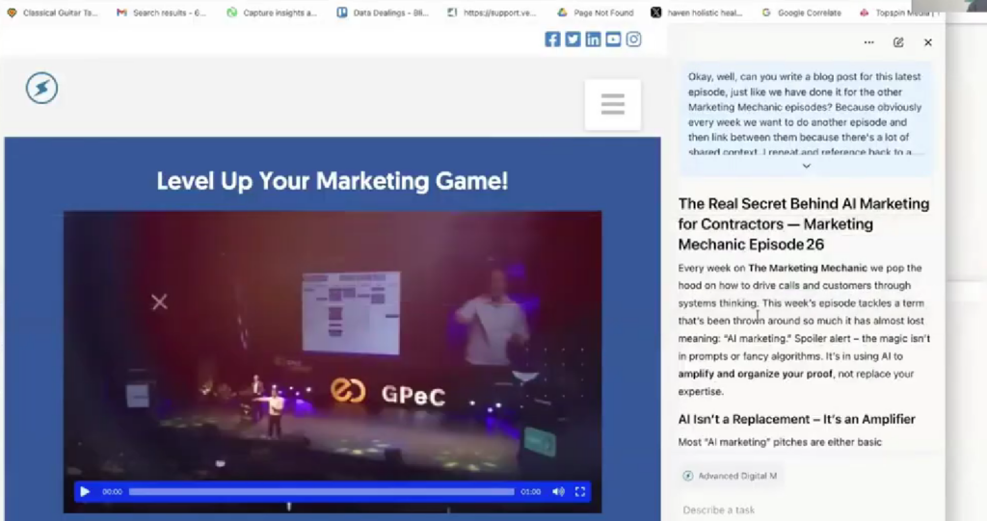
Task: Play the video
Action: tap(85, 492)
